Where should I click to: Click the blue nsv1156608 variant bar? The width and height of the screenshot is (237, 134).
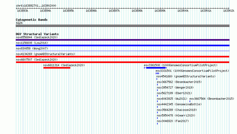(x=122, y=45)
